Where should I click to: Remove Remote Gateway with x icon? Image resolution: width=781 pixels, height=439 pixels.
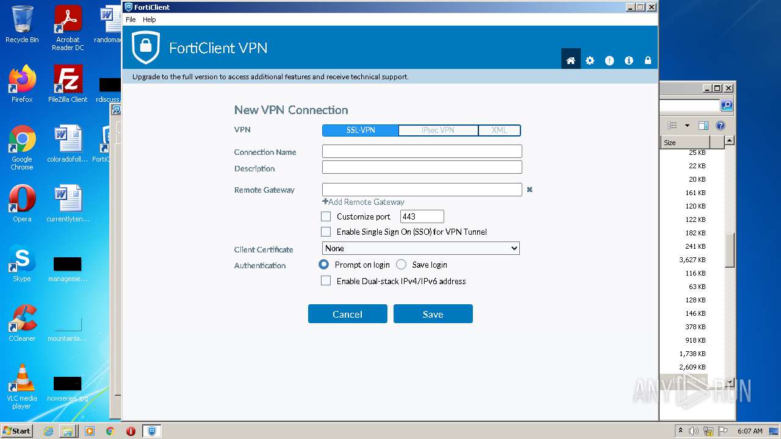(x=530, y=190)
